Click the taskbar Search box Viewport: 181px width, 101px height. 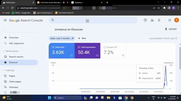point(67,98)
